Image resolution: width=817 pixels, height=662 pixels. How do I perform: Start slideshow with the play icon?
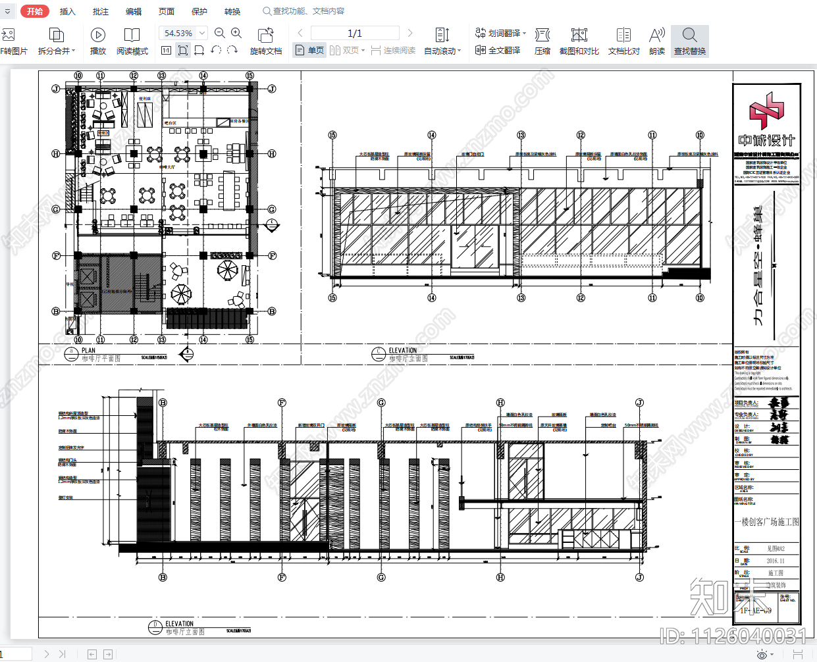[98, 35]
